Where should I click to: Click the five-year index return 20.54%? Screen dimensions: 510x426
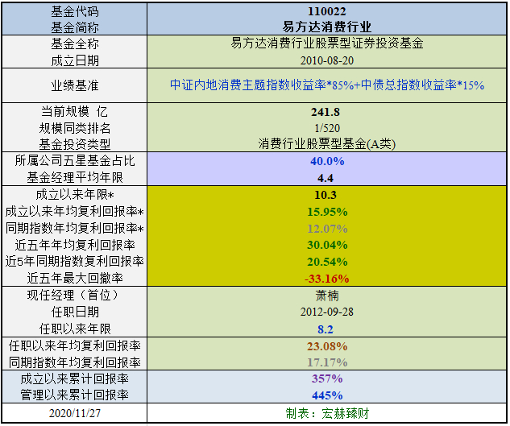coord(327,262)
